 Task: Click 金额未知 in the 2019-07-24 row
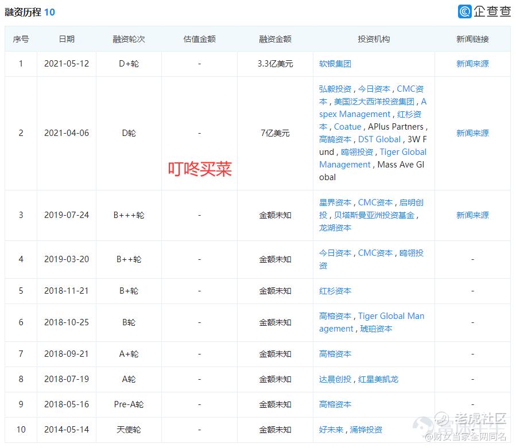(x=275, y=215)
